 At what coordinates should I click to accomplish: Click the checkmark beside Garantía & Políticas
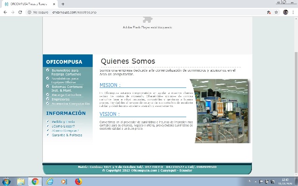pyautogui.click(x=47, y=134)
